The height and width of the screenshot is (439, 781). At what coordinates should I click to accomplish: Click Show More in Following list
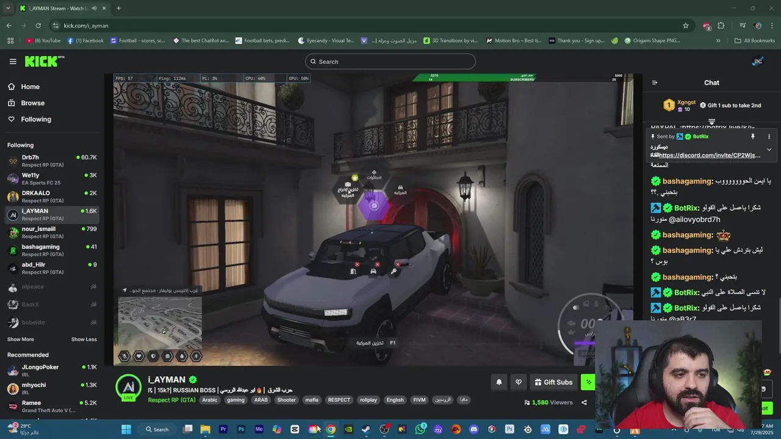[21, 340]
